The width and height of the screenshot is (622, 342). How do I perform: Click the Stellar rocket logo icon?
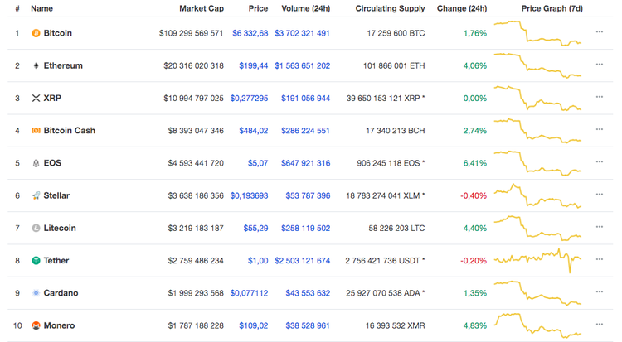36,195
